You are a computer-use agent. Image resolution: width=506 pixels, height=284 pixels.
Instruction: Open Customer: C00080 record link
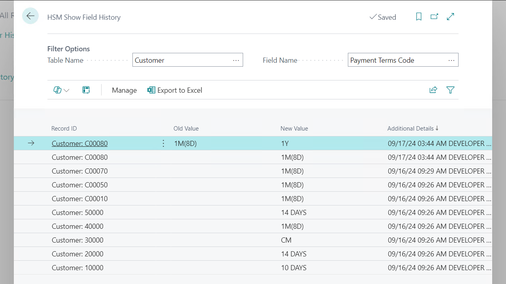[79, 144]
